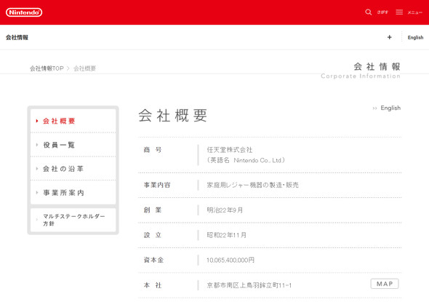Image resolution: width=429 pixels, height=302 pixels.
Task: Select 会社概要 in the sidebar menu
Action: point(73,121)
